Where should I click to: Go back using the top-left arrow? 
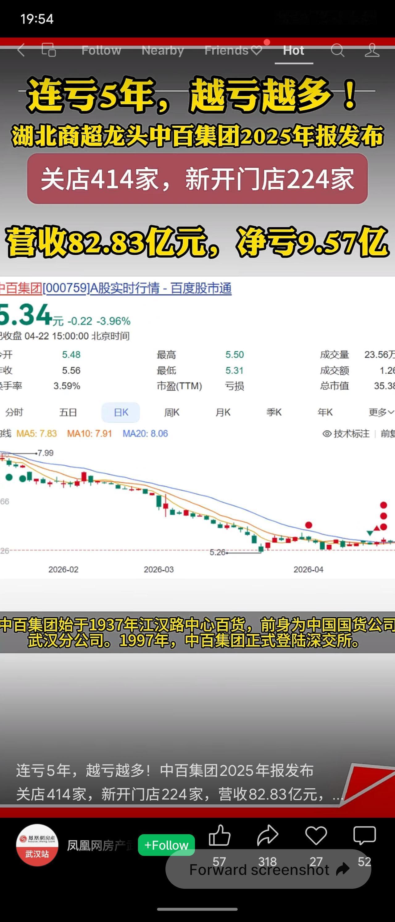[x=21, y=50]
